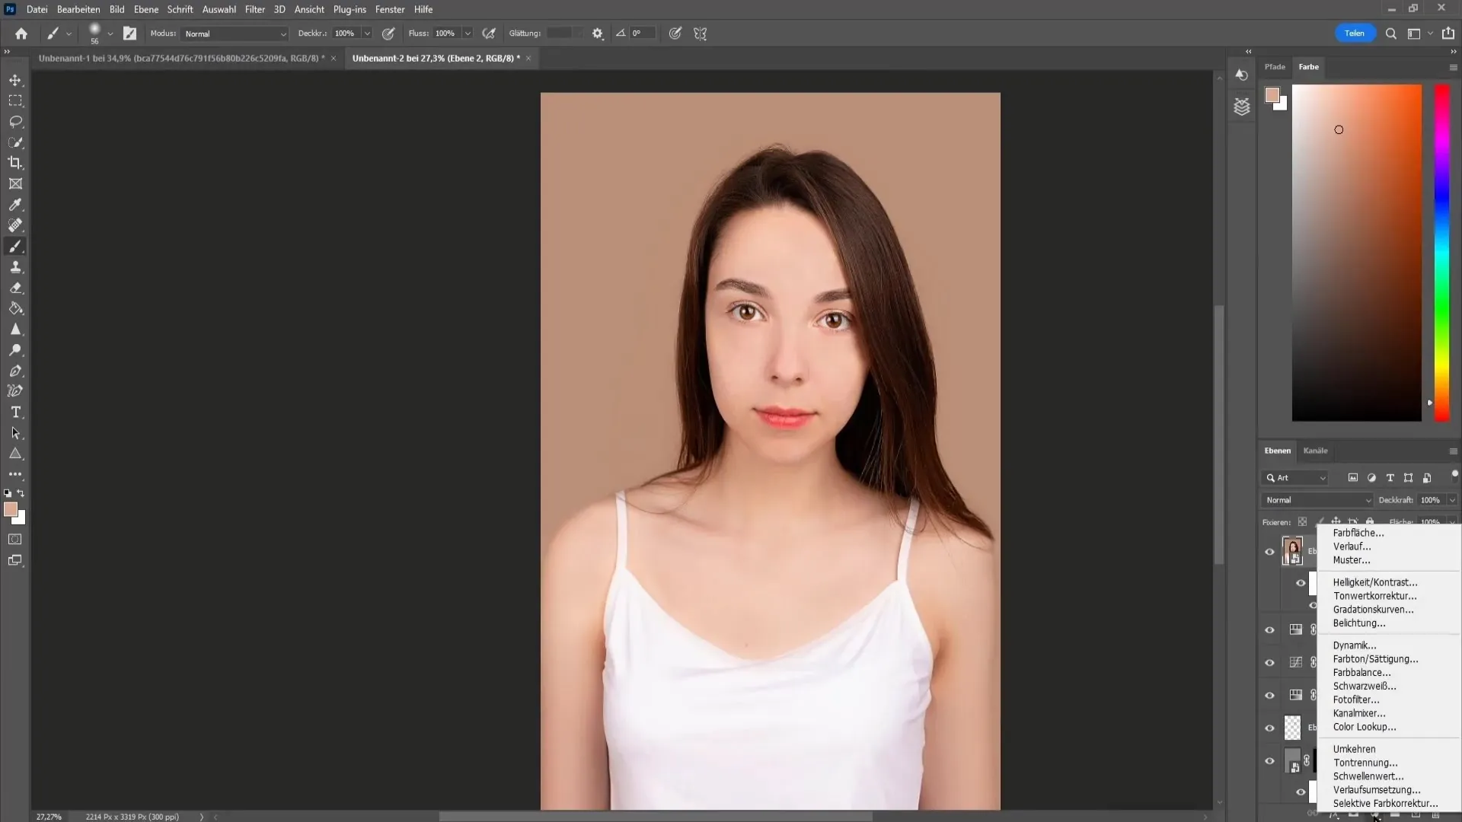The width and height of the screenshot is (1462, 822).
Task: Switch to the Pfade tab
Action: pyautogui.click(x=1275, y=67)
